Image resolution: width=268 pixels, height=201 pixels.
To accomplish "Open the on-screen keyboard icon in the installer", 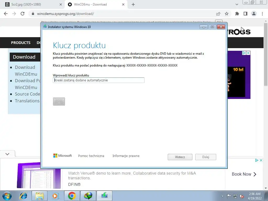I will coord(59,102).
